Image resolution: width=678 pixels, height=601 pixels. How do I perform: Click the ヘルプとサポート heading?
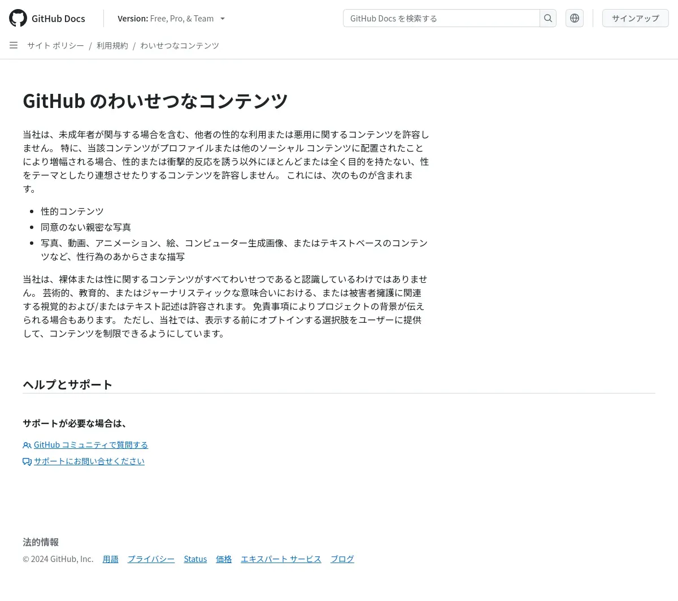click(67, 384)
